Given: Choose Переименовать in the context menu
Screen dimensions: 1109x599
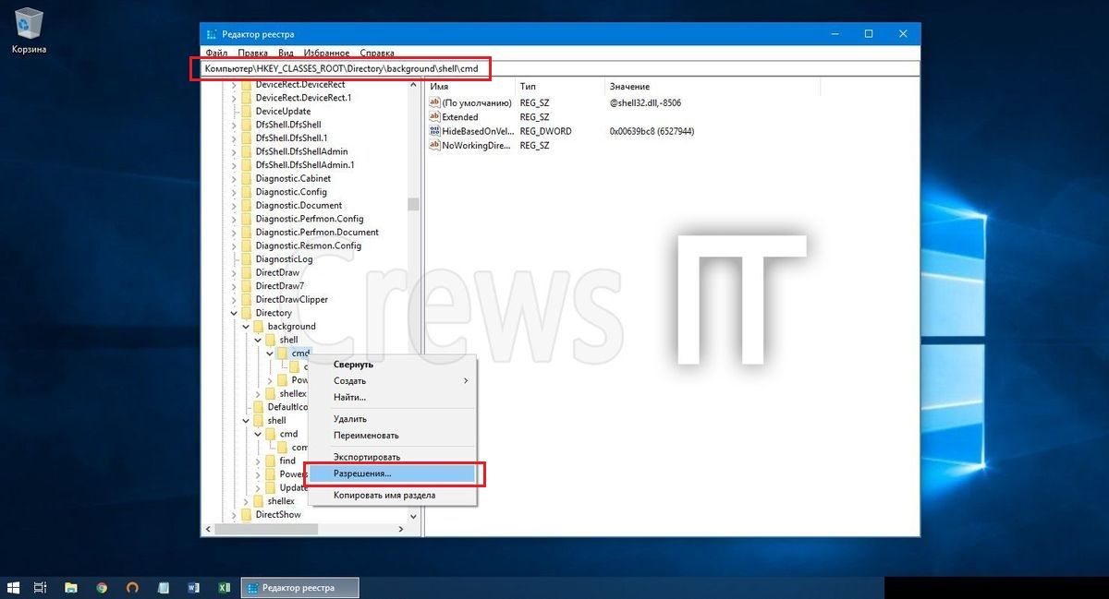Looking at the screenshot, I should coord(392,436).
